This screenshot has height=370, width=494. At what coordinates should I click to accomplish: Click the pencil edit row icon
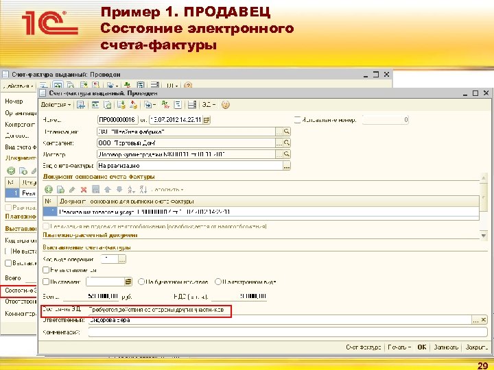point(72,189)
